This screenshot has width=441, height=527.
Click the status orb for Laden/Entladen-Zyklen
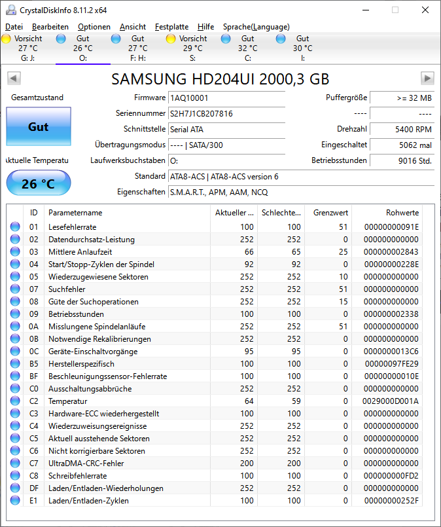[x=15, y=500]
